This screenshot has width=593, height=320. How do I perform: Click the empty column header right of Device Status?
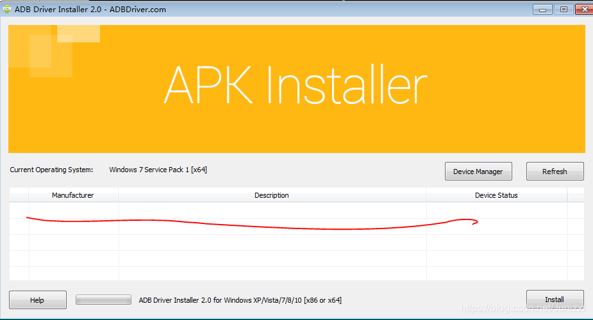click(575, 195)
